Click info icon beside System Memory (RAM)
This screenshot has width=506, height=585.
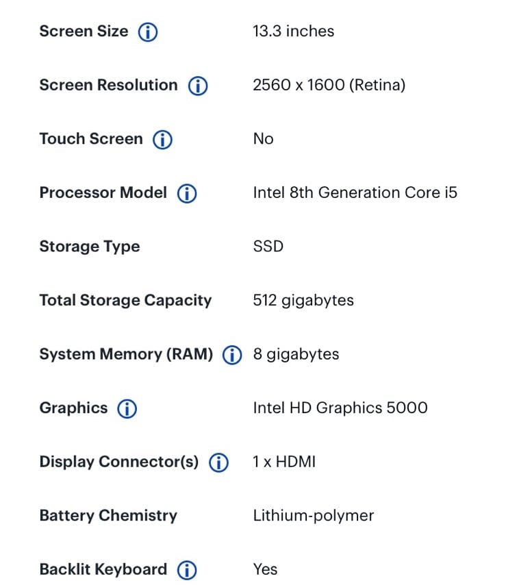click(232, 355)
